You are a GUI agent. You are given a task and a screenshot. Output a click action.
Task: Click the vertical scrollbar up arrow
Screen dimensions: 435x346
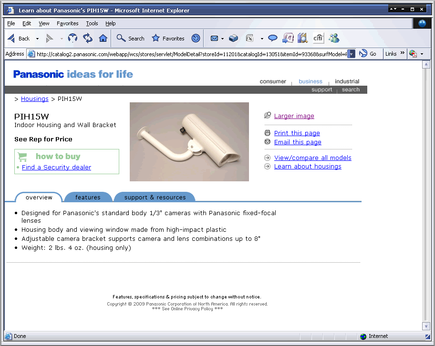coord(426,65)
